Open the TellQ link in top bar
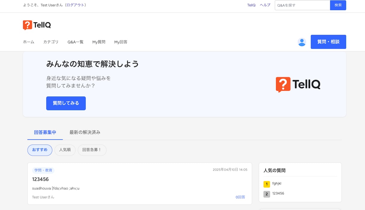 (x=251, y=5)
